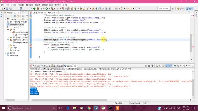198x111 pixels.
Task: Open the Refactor menu
Action: [x=21, y=5]
